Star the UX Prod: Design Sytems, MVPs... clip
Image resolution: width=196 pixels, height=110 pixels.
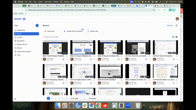[x=94, y=79]
